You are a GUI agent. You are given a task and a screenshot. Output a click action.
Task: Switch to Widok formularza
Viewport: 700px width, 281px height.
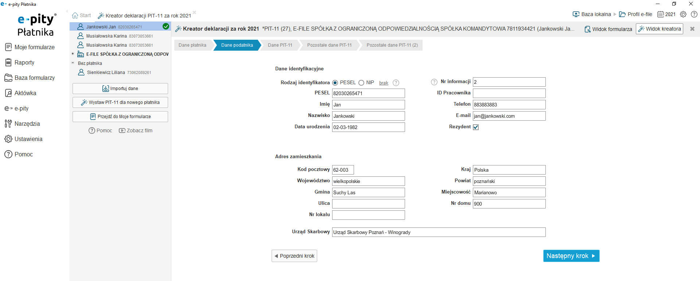click(608, 29)
